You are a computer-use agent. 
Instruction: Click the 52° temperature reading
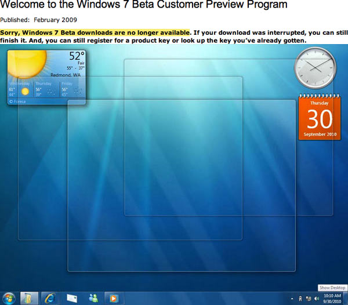77,56
